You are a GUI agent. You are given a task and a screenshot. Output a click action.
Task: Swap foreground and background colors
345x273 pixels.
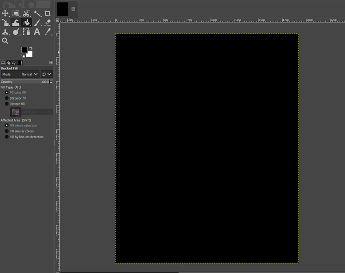(31, 48)
